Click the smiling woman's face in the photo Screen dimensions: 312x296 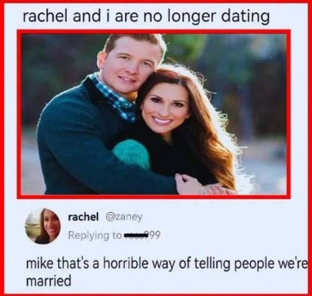tap(164, 109)
